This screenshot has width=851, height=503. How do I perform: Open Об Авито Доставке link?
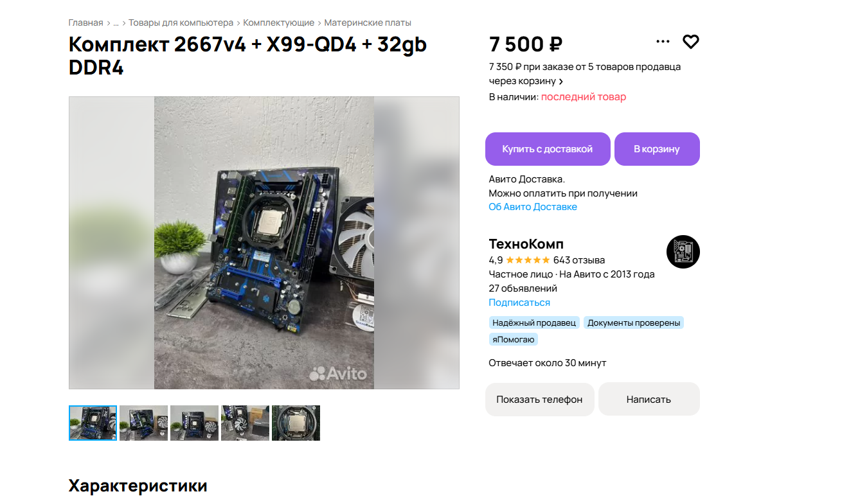pos(533,207)
